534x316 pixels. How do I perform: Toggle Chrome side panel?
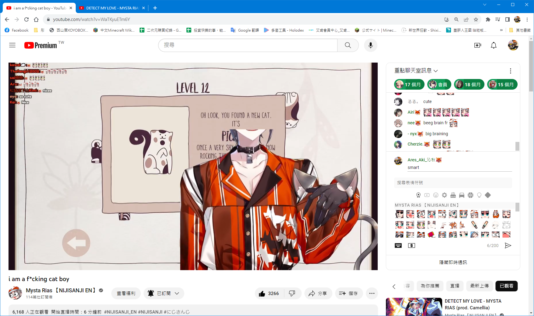pos(508,19)
